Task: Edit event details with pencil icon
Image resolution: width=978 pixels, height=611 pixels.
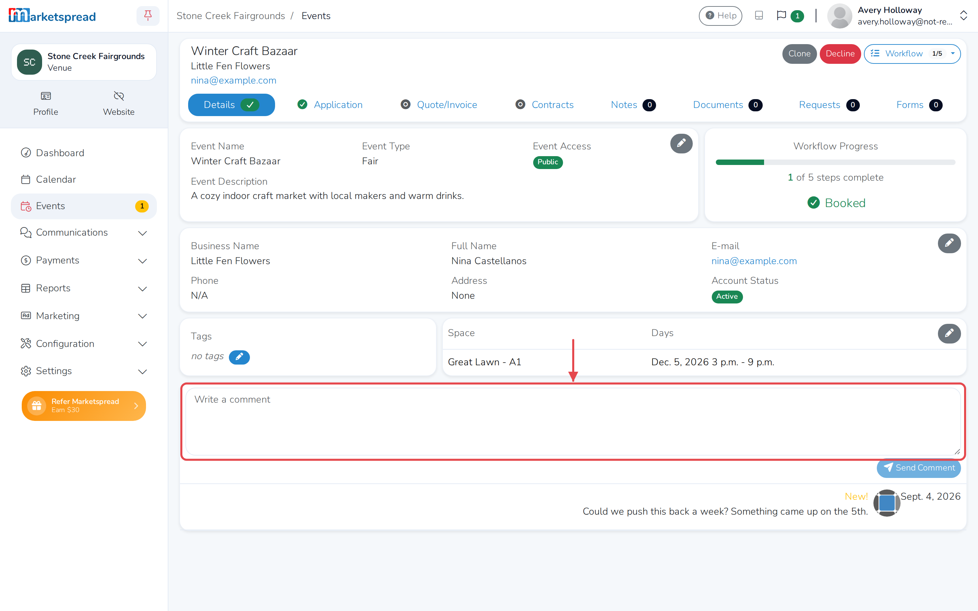Action: point(681,143)
